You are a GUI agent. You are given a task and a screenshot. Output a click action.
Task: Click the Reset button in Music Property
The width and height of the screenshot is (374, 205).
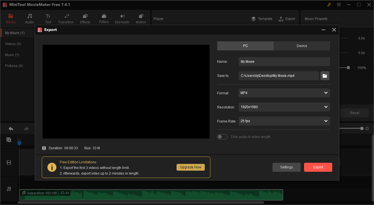[355, 113]
